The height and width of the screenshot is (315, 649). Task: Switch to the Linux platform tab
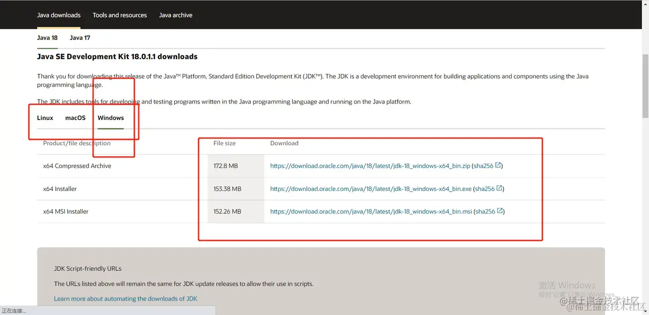coord(45,118)
